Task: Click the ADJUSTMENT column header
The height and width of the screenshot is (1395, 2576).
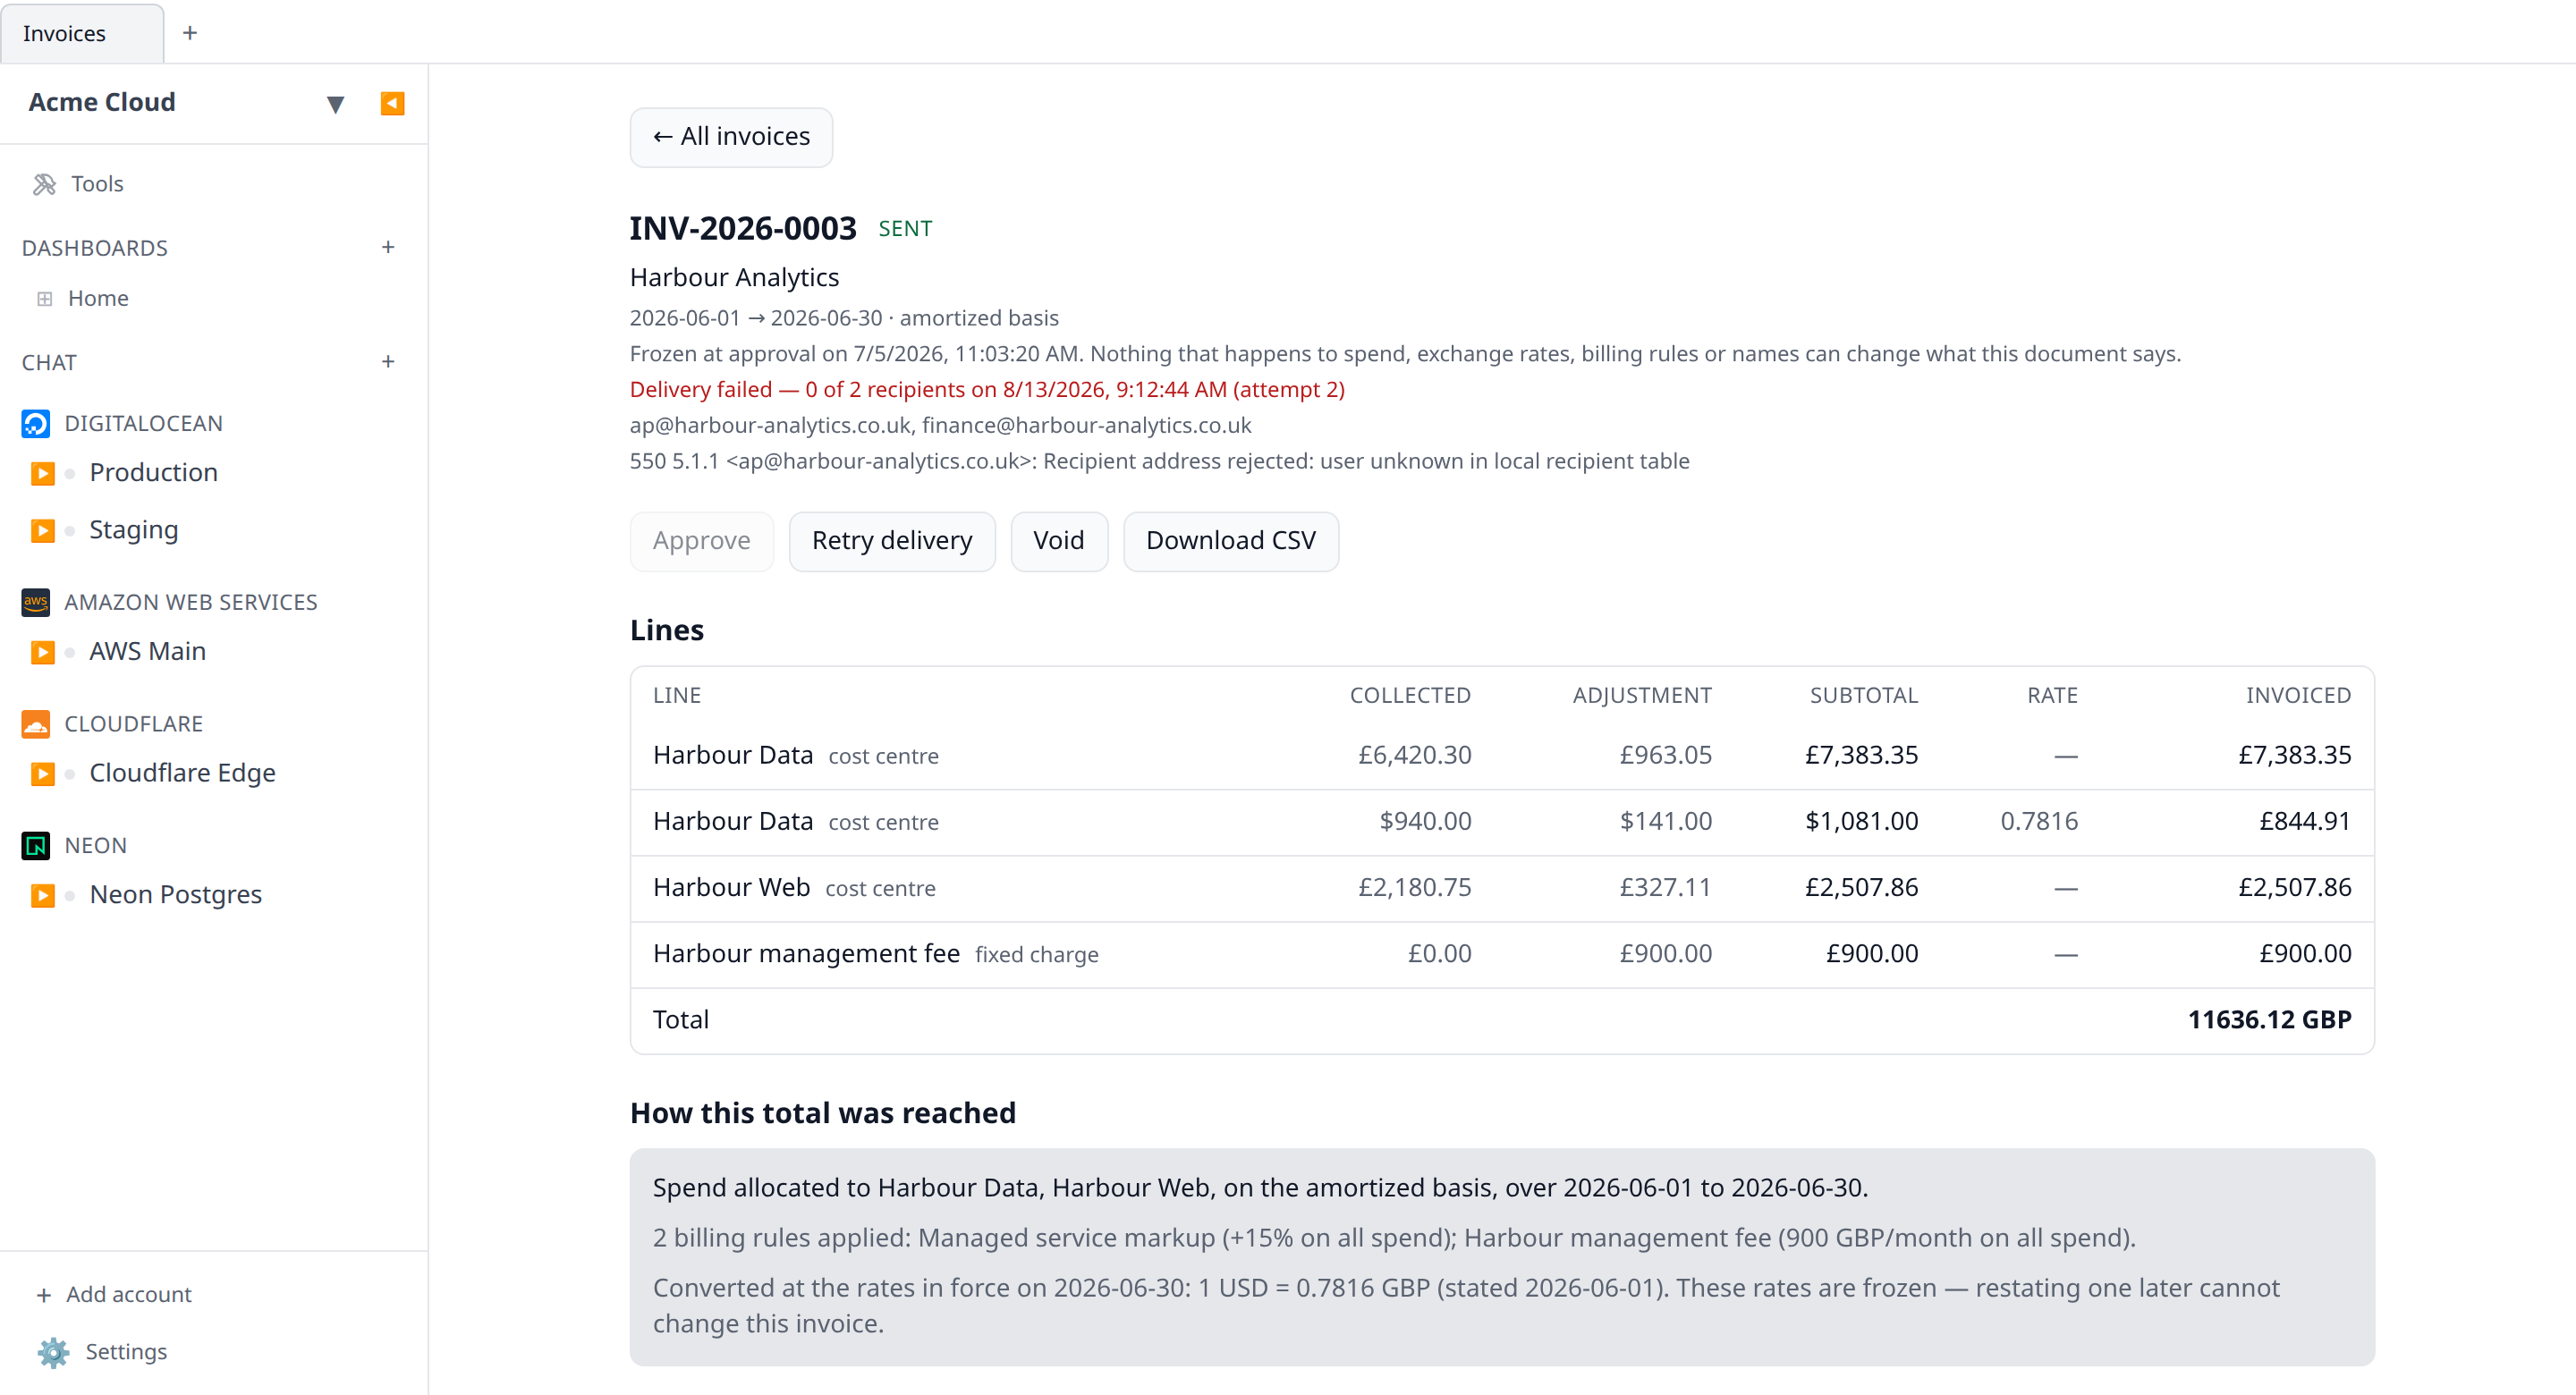Action: pyautogui.click(x=1642, y=696)
